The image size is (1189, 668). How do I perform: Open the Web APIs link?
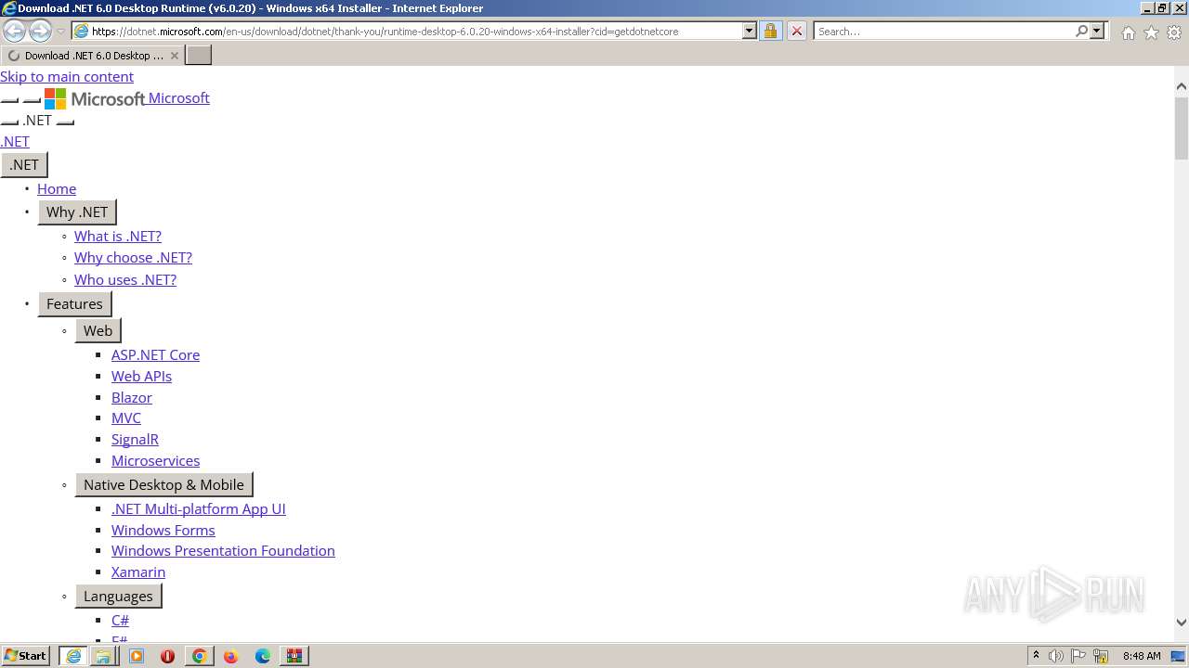coord(141,377)
